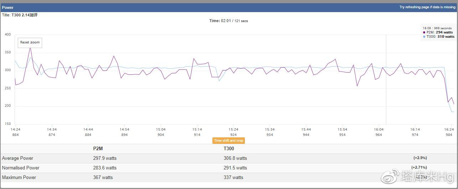This screenshot has width=458, height=189.
Task: Click the (+2.9%) difference value
Action: pos(420,158)
